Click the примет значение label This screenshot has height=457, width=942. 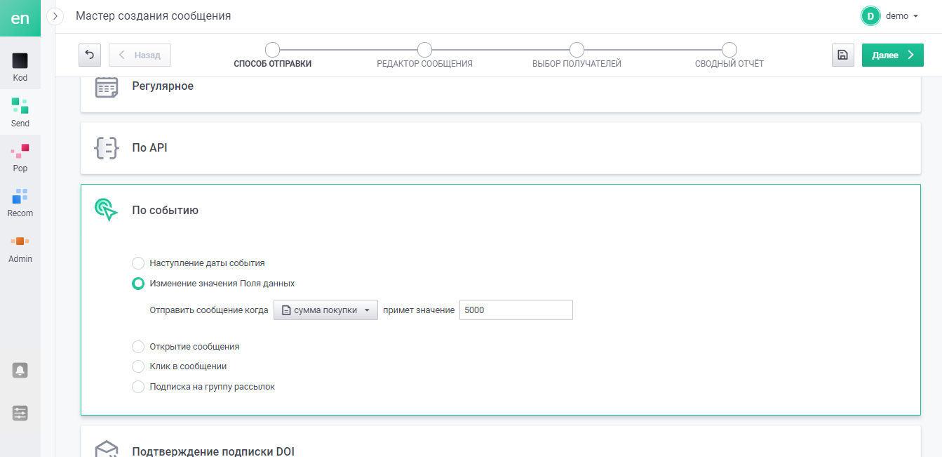point(419,310)
